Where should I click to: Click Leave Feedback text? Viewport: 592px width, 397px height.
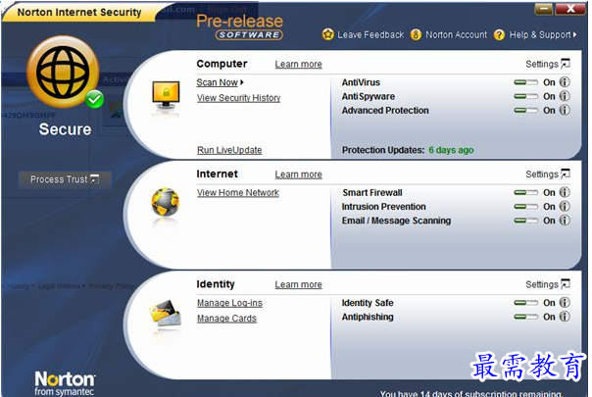(x=370, y=34)
